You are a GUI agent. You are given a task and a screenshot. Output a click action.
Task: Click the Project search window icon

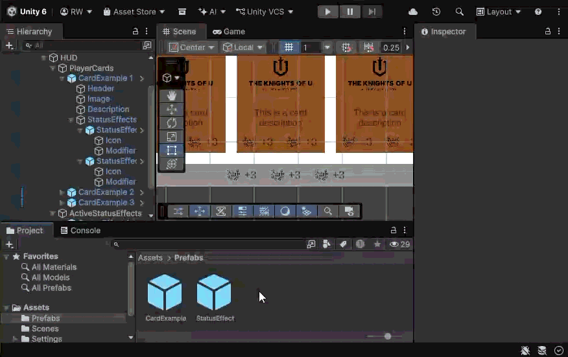coord(311,244)
